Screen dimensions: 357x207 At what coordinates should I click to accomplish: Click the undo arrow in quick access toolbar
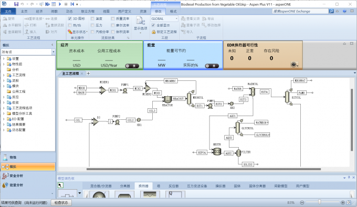pyautogui.click(x=22, y=4)
